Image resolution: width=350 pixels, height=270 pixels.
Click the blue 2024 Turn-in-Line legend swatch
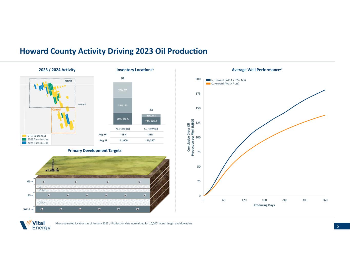[x=24, y=143]
